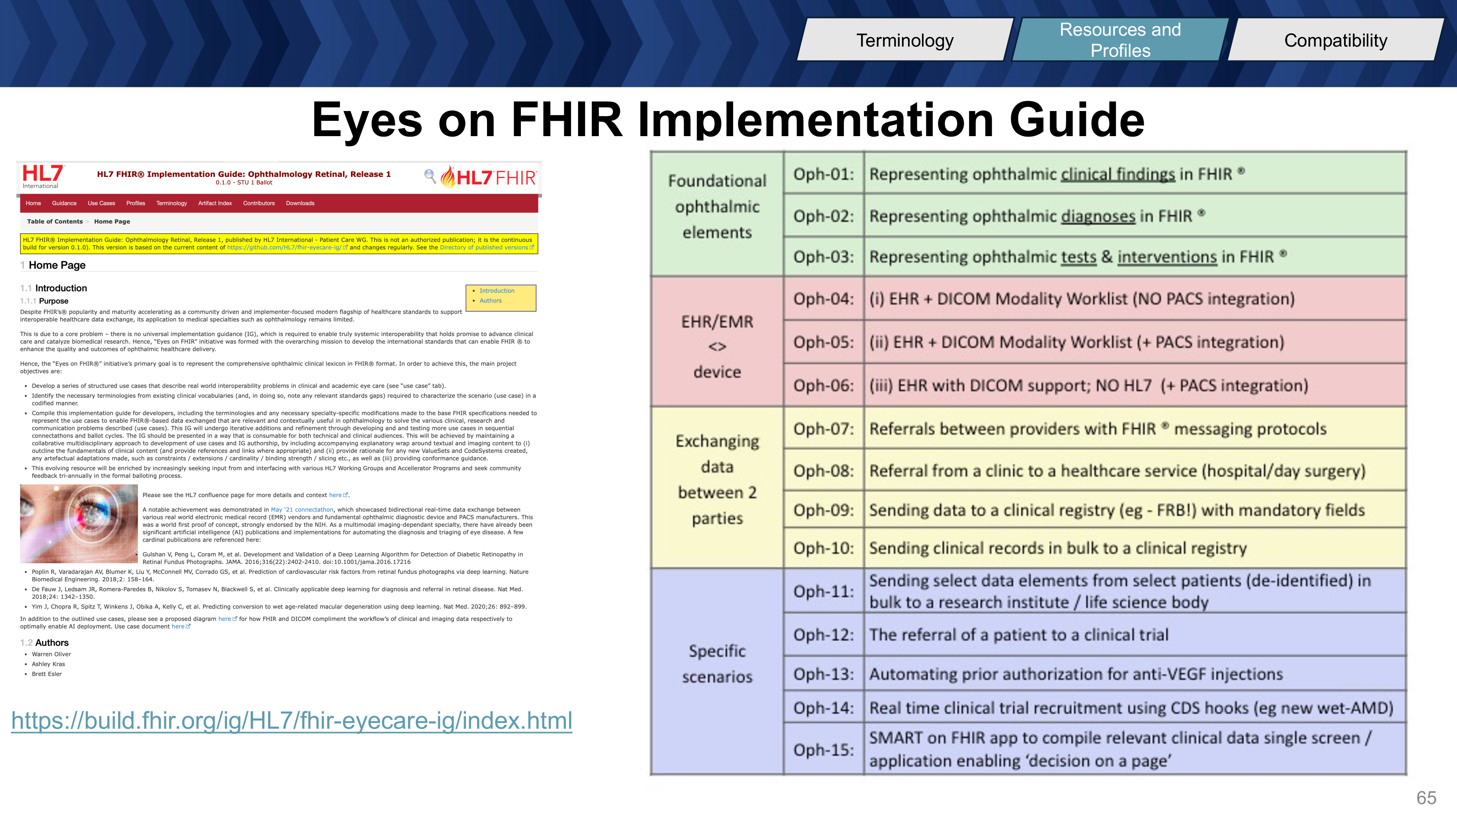Screen dimensions: 1457x819
Task: Click Oph-07 referrals between providers row
Action: (x=1095, y=428)
